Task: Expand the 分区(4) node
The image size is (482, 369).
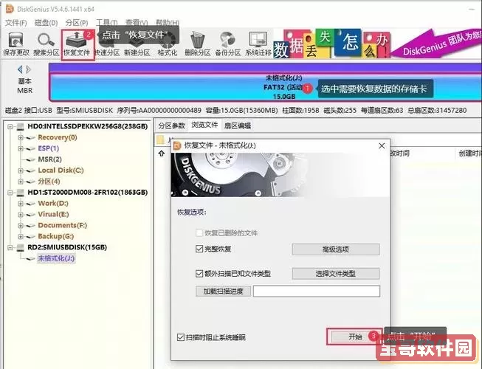Action: [x=20, y=182]
